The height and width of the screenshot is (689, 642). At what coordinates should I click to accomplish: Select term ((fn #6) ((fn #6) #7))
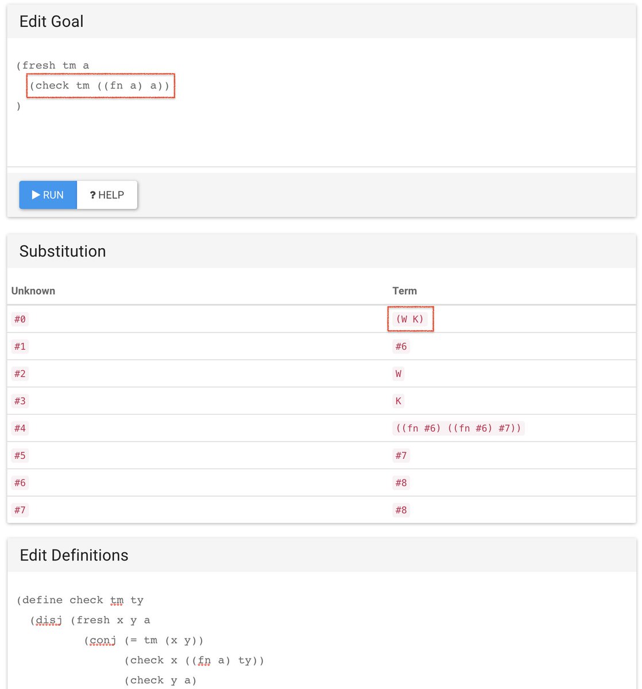tap(458, 428)
